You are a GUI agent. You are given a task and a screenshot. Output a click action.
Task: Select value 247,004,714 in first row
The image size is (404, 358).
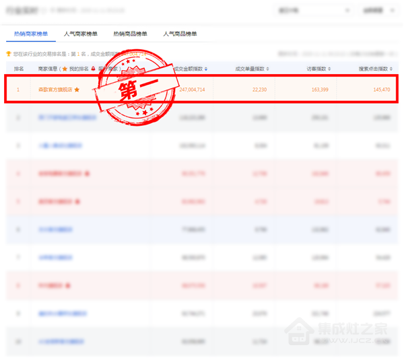coord(192,89)
